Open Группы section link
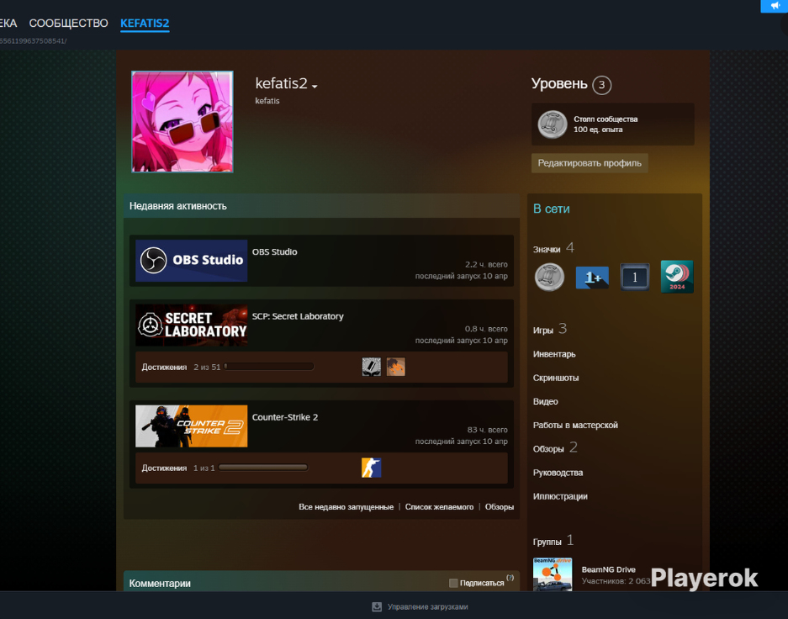Screen dimensions: 788x619 tap(547, 542)
